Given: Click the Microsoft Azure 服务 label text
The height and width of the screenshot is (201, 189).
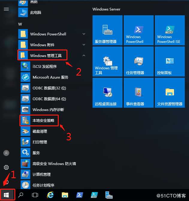Looking at the screenshot, I should coord(50,77).
